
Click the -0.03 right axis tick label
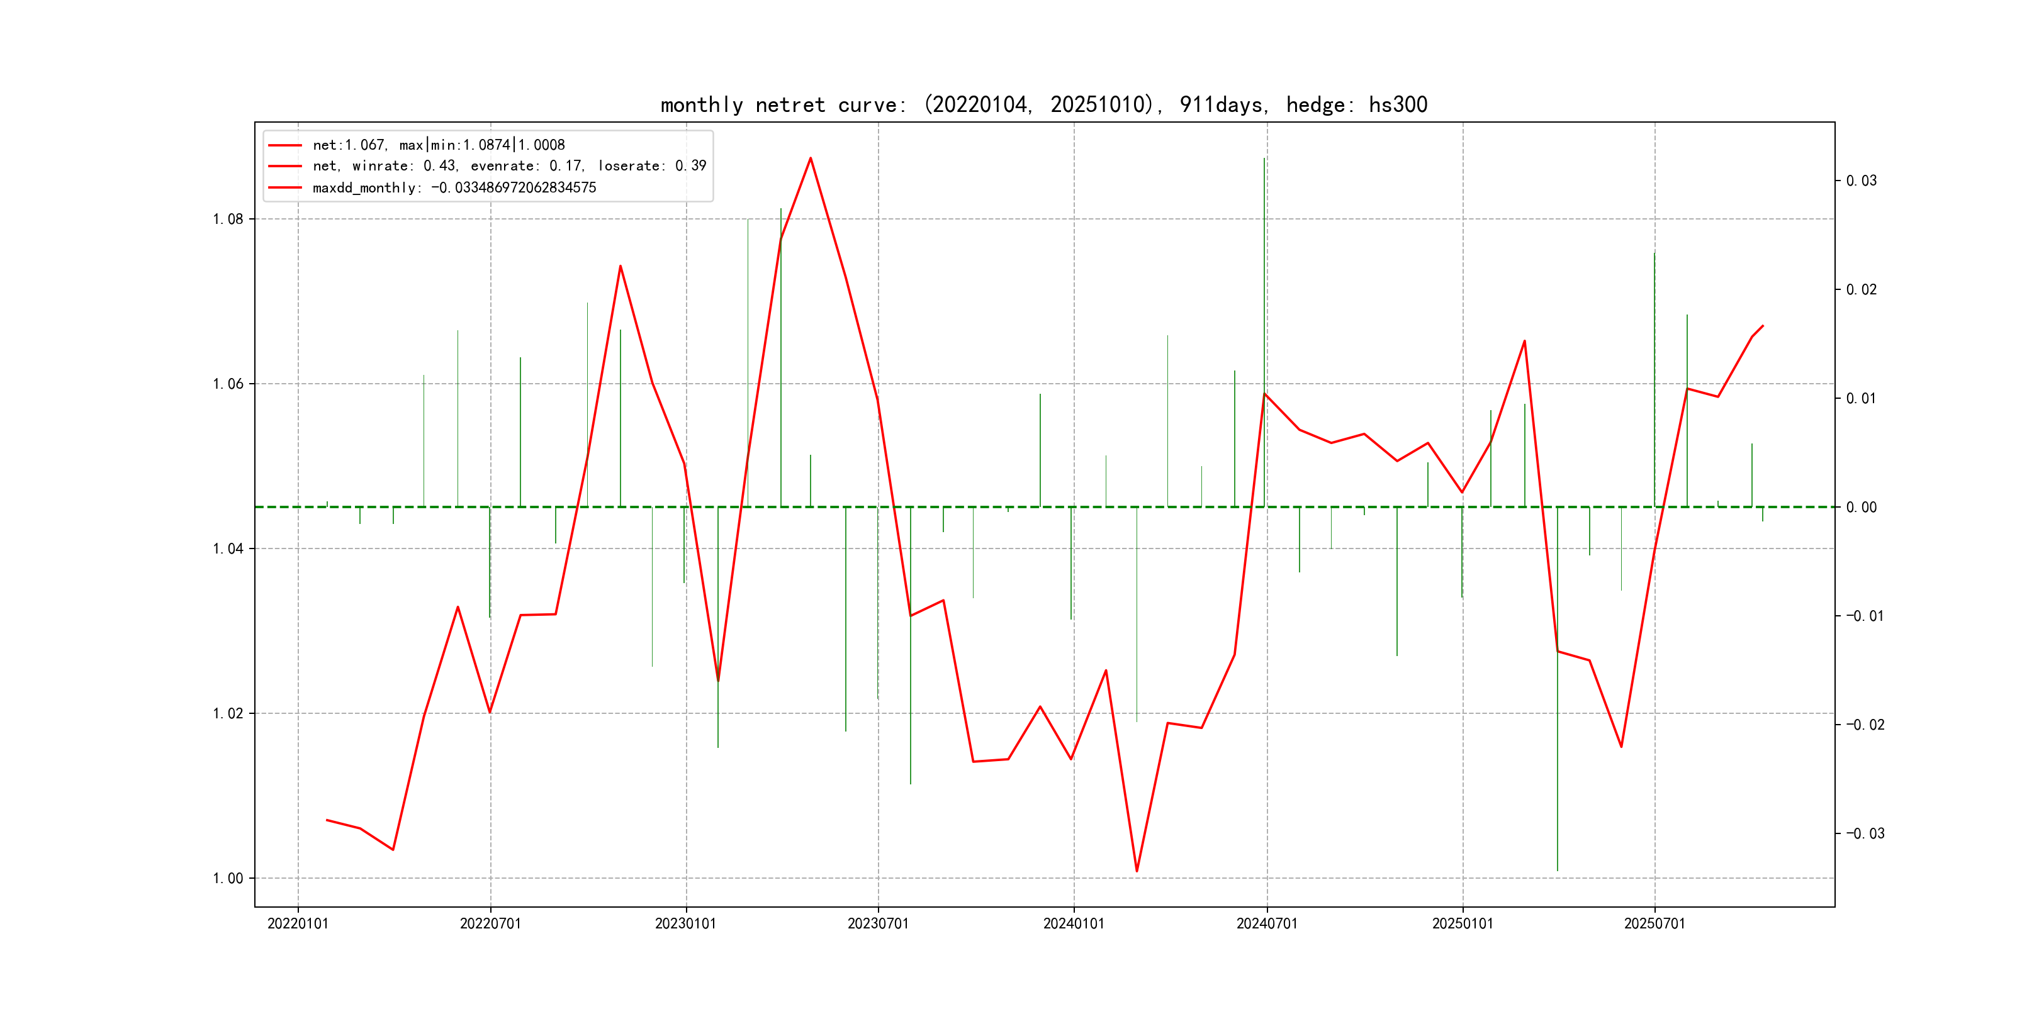tap(1865, 834)
